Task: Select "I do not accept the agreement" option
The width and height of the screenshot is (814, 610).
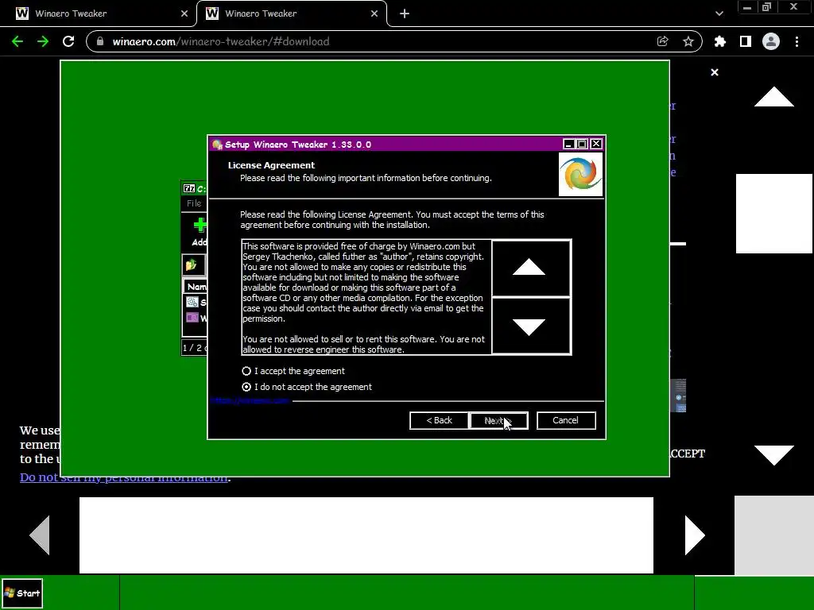Action: pyautogui.click(x=246, y=387)
